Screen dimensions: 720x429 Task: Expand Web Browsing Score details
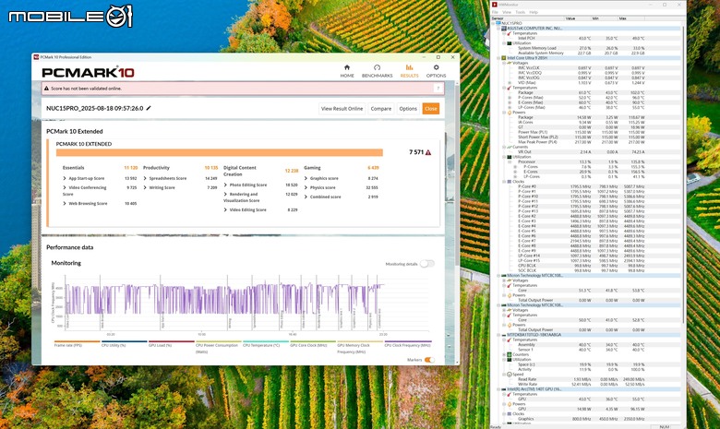tap(65, 203)
